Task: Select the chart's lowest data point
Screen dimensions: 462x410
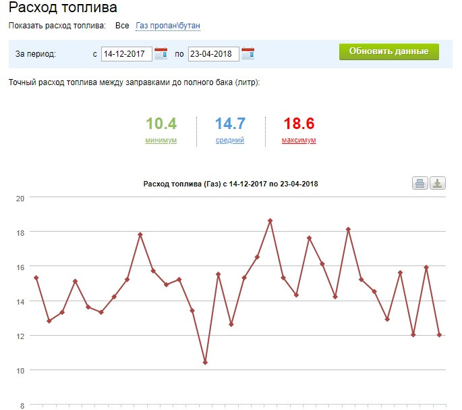Action: click(205, 363)
